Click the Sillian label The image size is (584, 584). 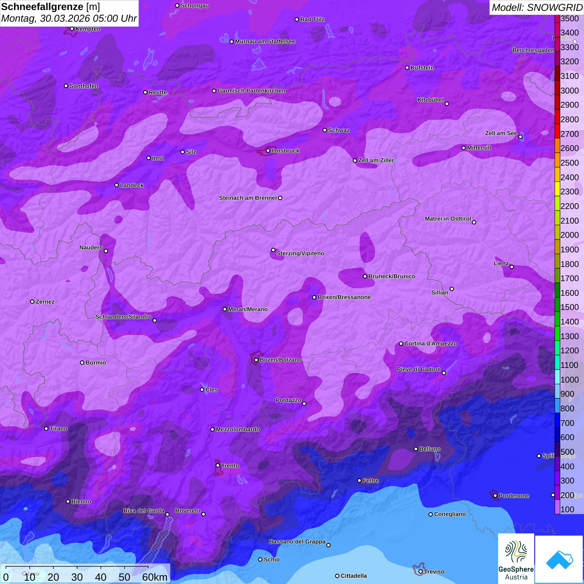tap(440, 292)
